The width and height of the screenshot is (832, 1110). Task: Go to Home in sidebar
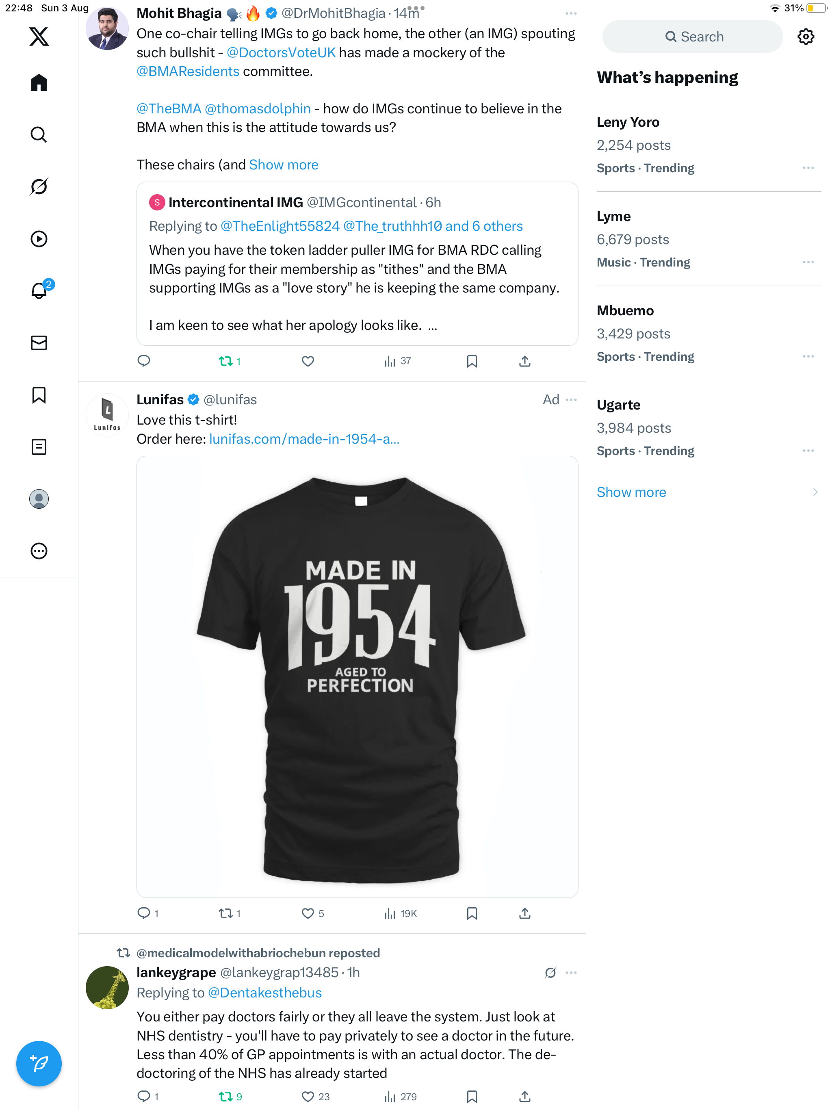[39, 83]
